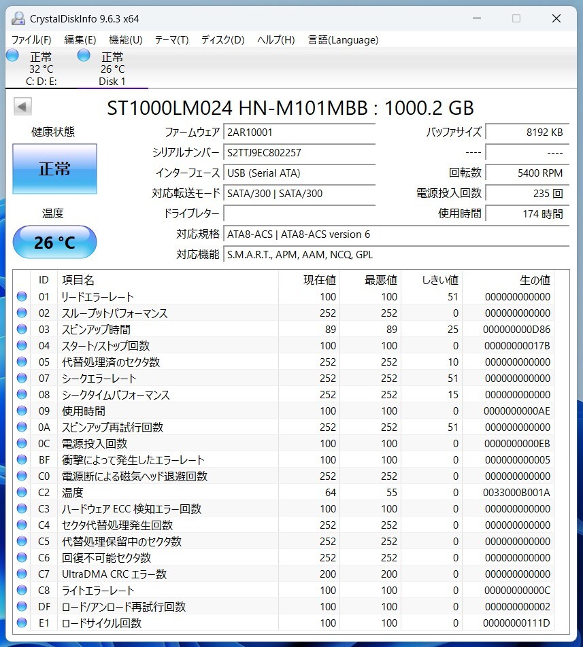Go to previous disk with left arrow
The image size is (583, 647).
click(22, 107)
